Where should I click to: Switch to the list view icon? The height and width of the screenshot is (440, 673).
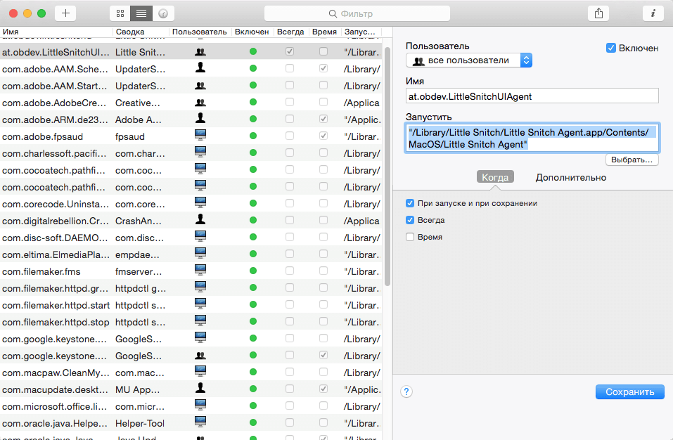(x=141, y=14)
